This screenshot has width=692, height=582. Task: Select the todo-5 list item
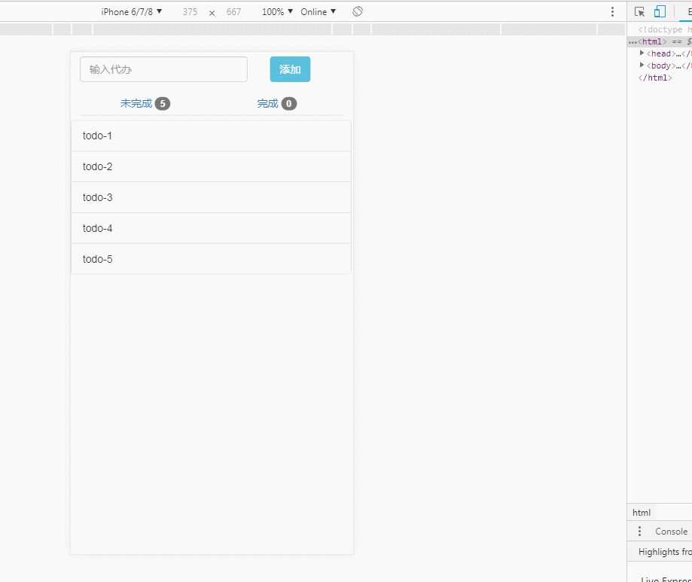pyautogui.click(x=211, y=259)
